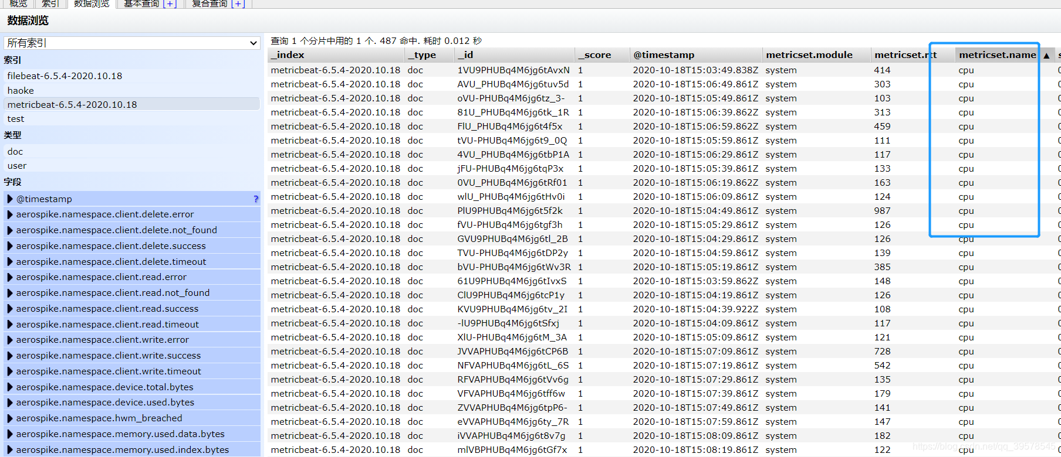Show help for @timestamp field
1061x457 pixels.
pyautogui.click(x=256, y=199)
